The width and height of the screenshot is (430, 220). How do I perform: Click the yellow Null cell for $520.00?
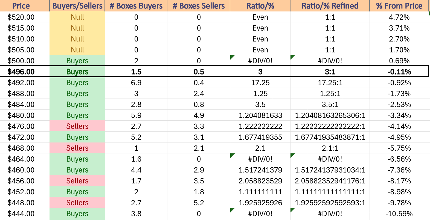coord(77,17)
